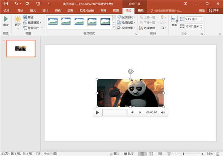This screenshot has width=223, height=156.
Task: Open the 幻灯片放映 tab
Action: (x=87, y=10)
